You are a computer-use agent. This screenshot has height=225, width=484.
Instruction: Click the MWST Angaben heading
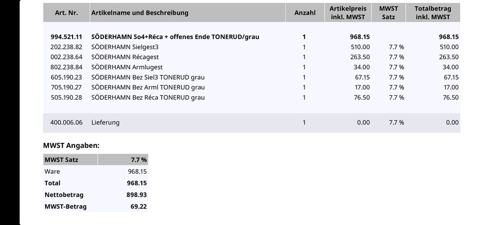(71, 146)
